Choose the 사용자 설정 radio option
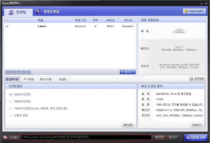Viewport: 210px width, 143px height. (11, 116)
